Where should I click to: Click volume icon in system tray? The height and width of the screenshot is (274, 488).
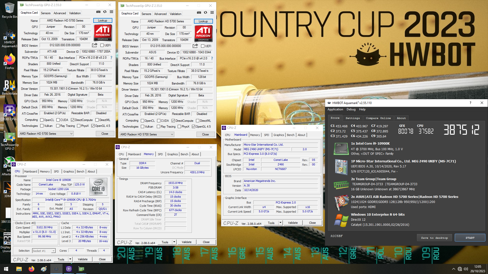tap(466, 269)
